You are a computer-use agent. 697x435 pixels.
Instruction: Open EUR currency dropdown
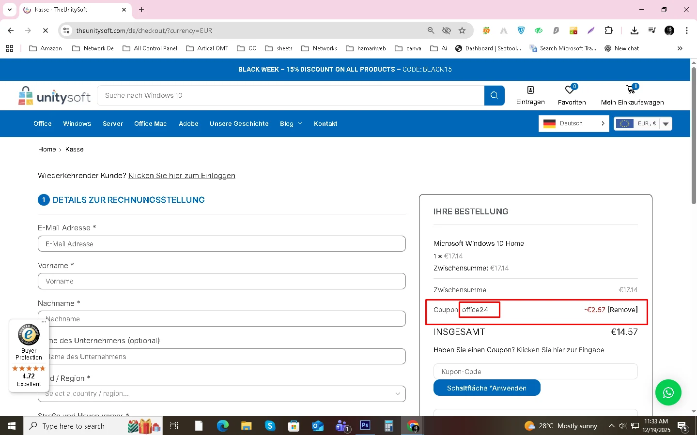[643, 123]
